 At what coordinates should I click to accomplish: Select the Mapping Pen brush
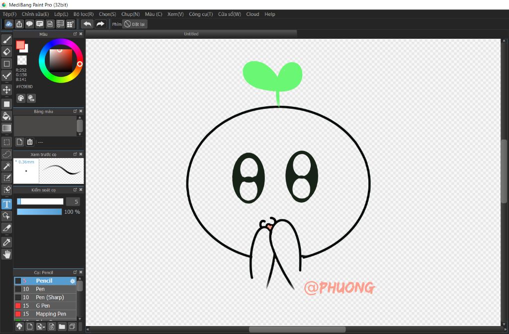(x=45, y=314)
